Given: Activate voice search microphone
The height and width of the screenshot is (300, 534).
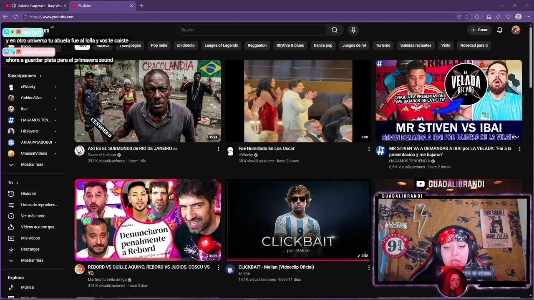Looking at the screenshot, I should tap(353, 30).
